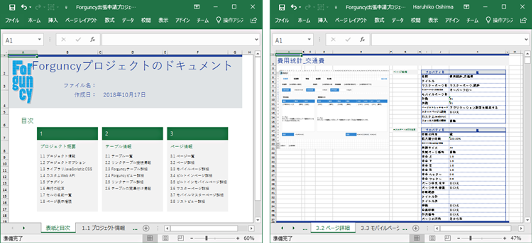Return to Normal view using the status bar icon
This screenshot has width=532, height=243.
[x=150, y=238]
